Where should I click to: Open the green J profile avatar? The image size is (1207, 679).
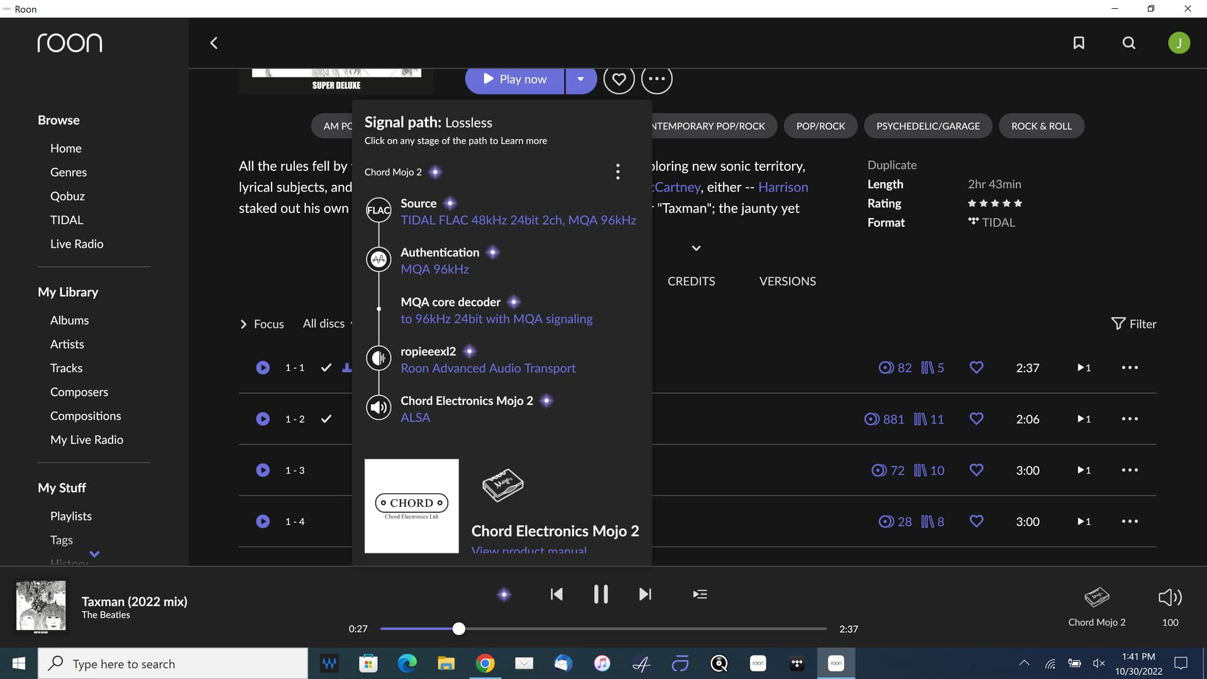(1179, 43)
